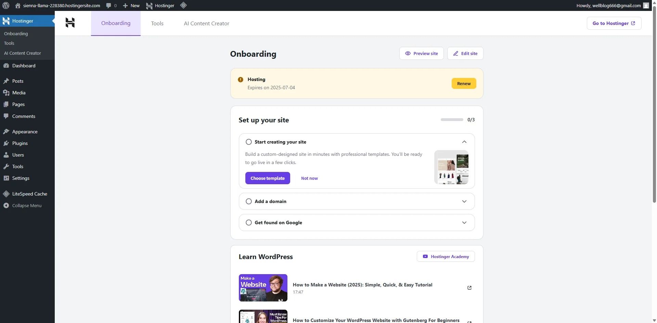Click the Preview site button
657x323 pixels.
pos(422,53)
